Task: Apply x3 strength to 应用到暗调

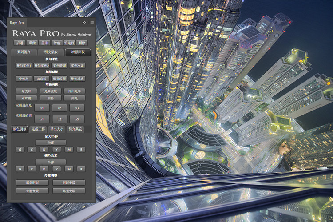Action: click(77, 119)
